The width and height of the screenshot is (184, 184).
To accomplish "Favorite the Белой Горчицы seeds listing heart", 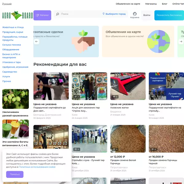I will point(142,128).
